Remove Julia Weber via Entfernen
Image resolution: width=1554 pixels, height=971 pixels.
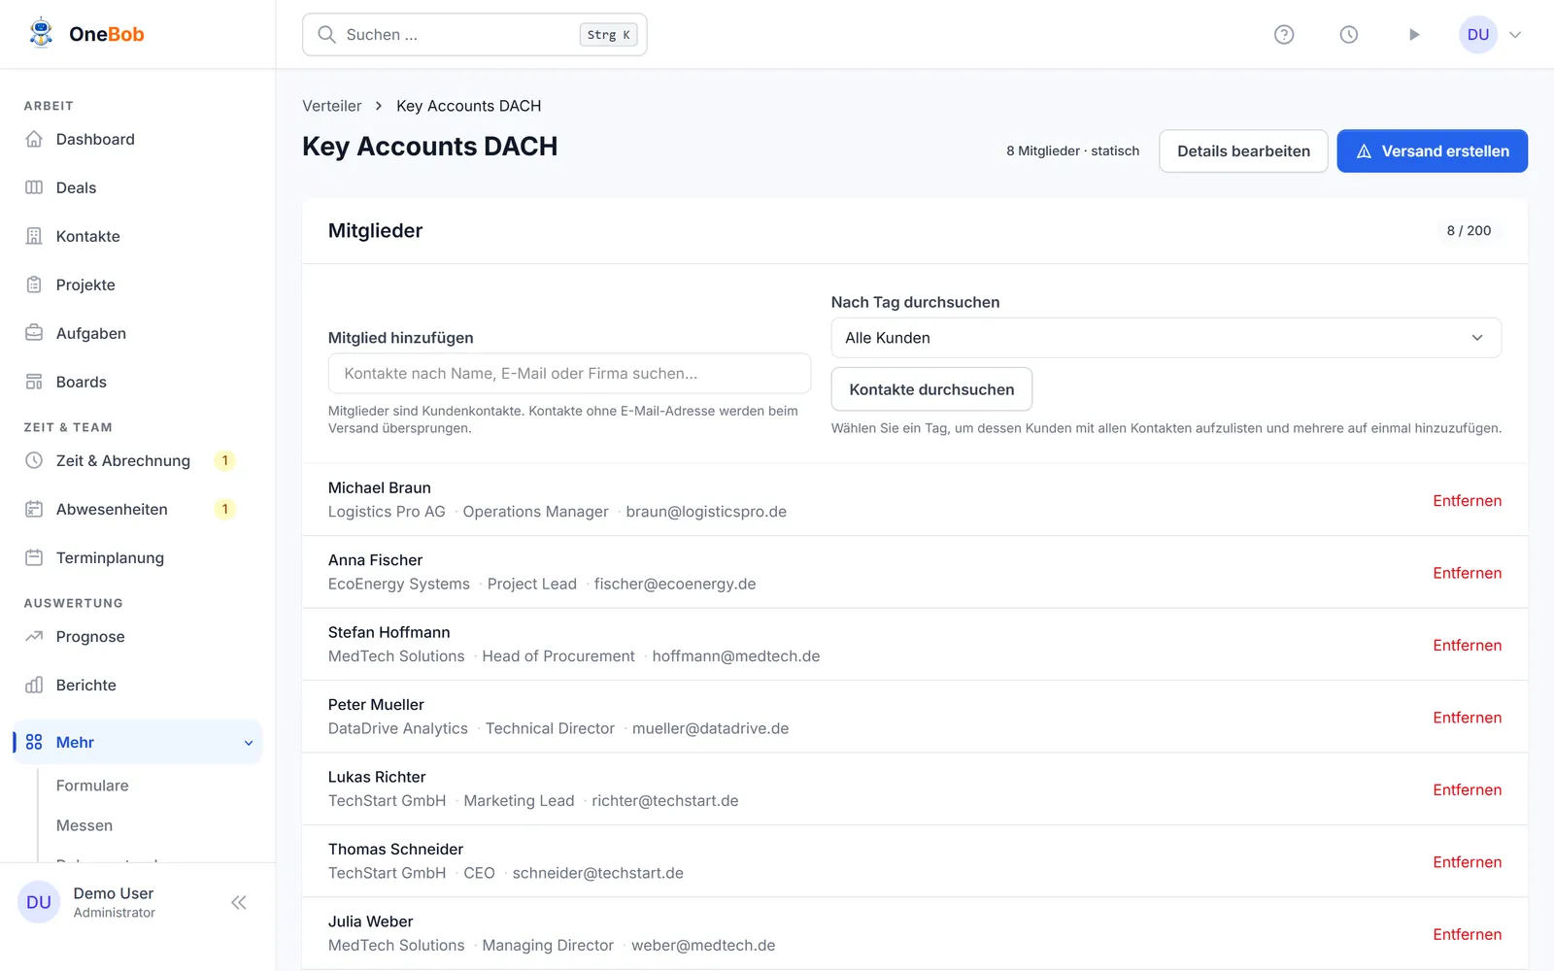pos(1467,934)
